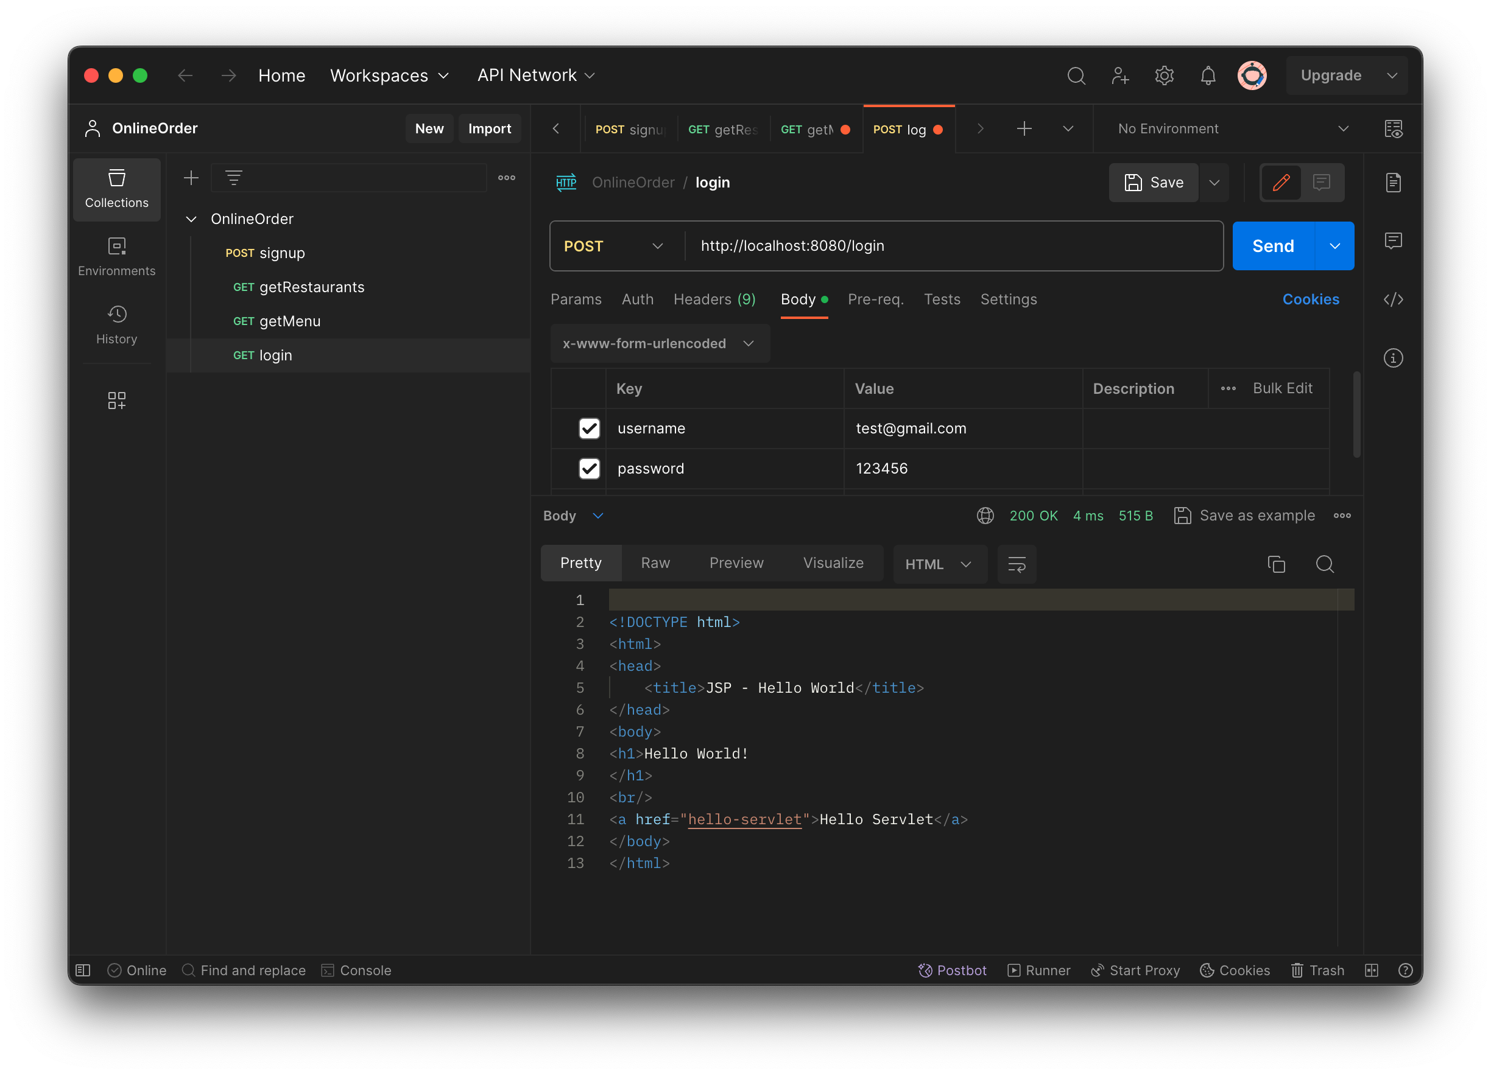Enable Body dot indicator tab toggle
Viewport: 1491px width, 1075px height.
802,298
